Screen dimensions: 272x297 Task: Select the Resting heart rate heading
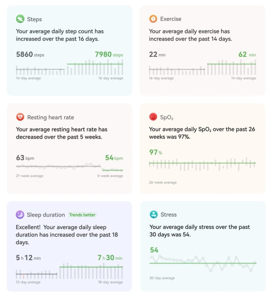[50, 117]
